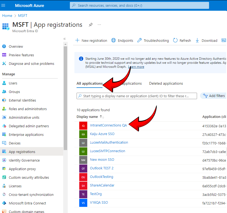The image size is (227, 213).
Task: Open the TestOrg application
Action: pyautogui.click(x=96, y=194)
